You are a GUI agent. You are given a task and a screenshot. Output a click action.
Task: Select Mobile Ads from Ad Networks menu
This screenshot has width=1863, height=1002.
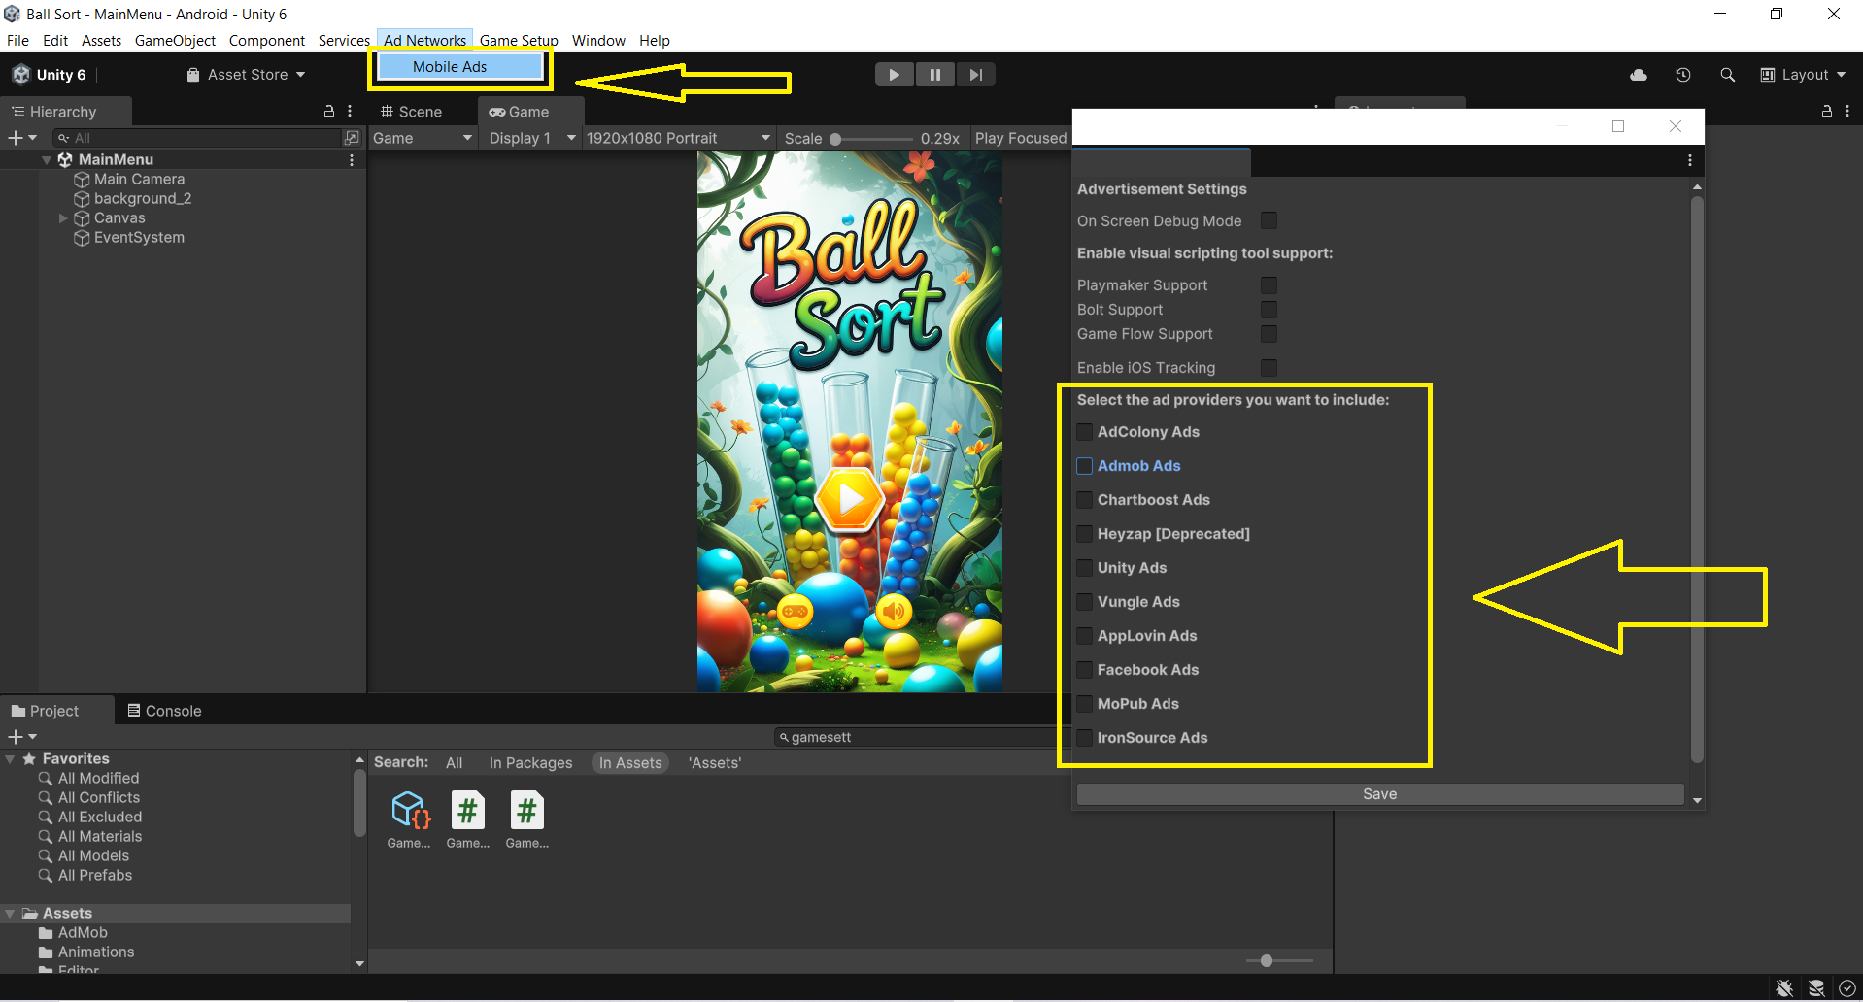[x=449, y=66]
